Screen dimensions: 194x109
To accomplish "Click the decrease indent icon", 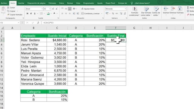I will tap(74, 13).
